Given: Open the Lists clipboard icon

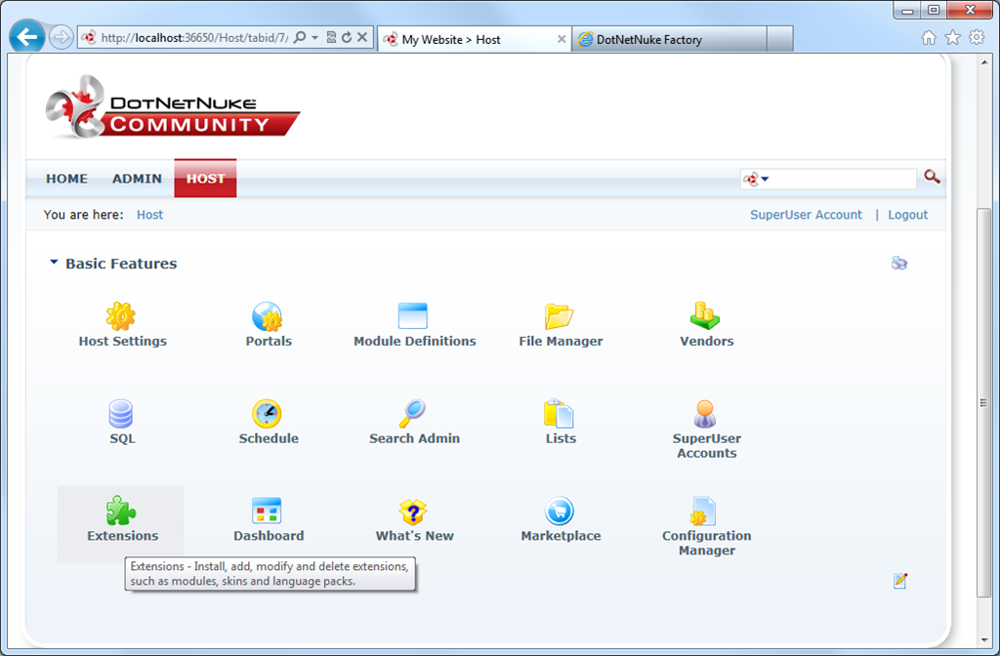Looking at the screenshot, I should click(x=559, y=414).
